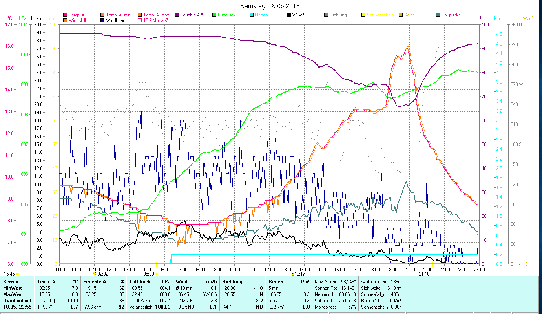Image resolution: width=542 pixels, height=314 pixels.
Task: Click the Gesamt: rain total label
Action: pyautogui.click(x=276, y=301)
